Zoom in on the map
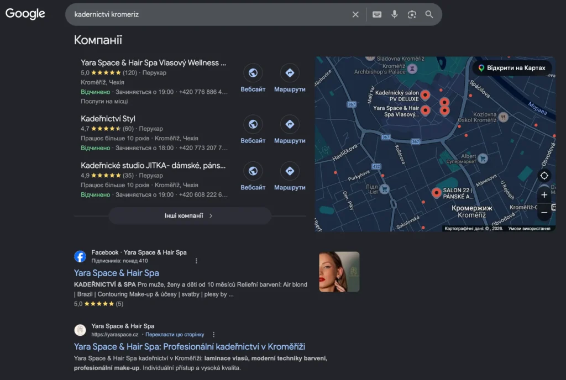The height and width of the screenshot is (380, 566). point(544,195)
